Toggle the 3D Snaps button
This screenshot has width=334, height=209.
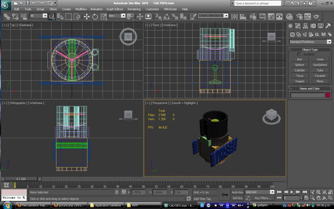pyautogui.click(x=158, y=16)
